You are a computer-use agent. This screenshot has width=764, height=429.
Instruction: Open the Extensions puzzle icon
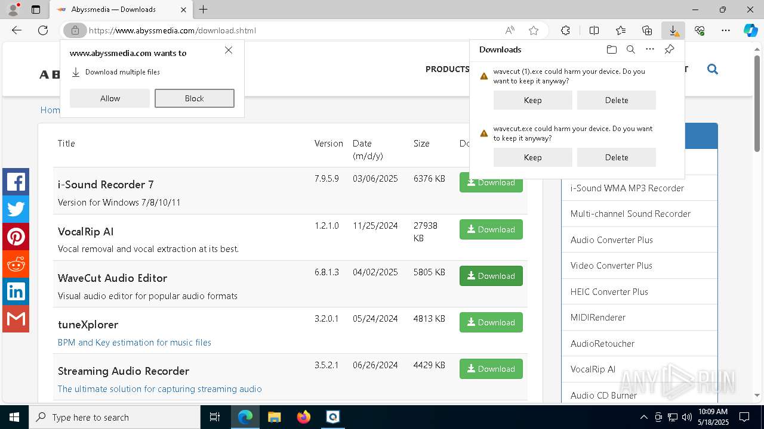[565, 30]
